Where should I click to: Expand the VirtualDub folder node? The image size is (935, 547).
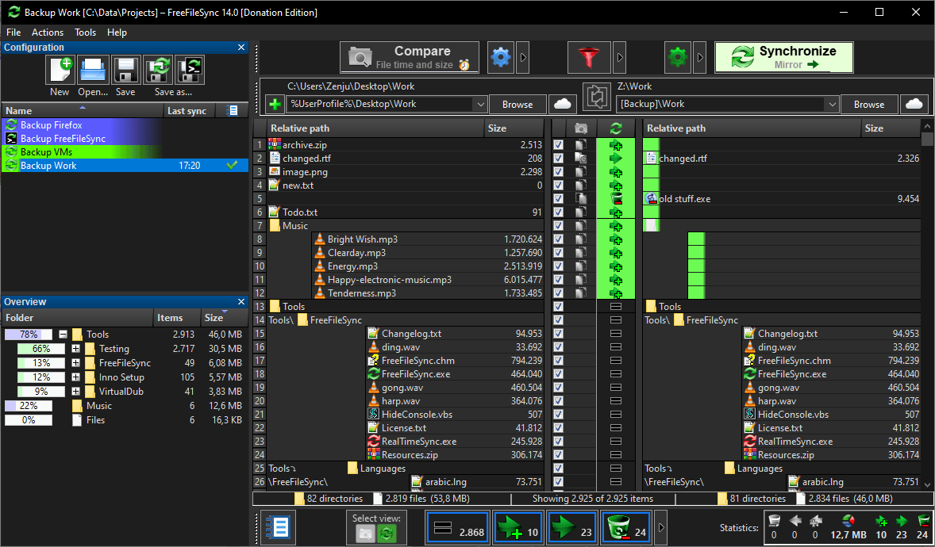75,392
